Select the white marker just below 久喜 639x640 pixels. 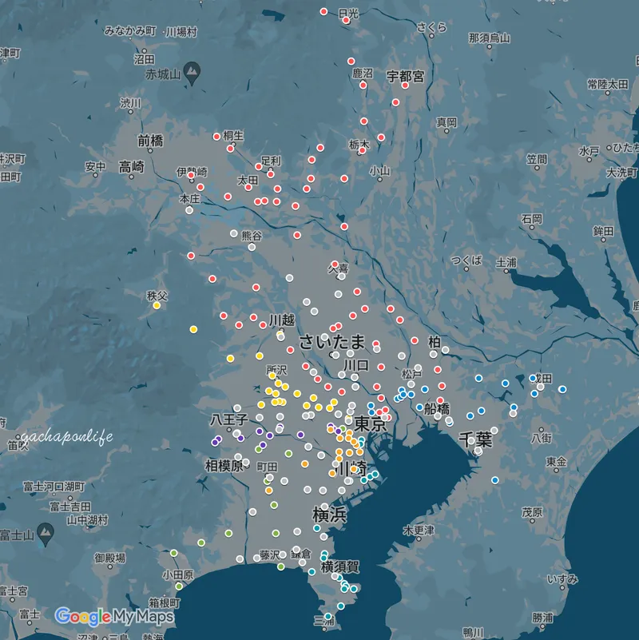(x=342, y=276)
